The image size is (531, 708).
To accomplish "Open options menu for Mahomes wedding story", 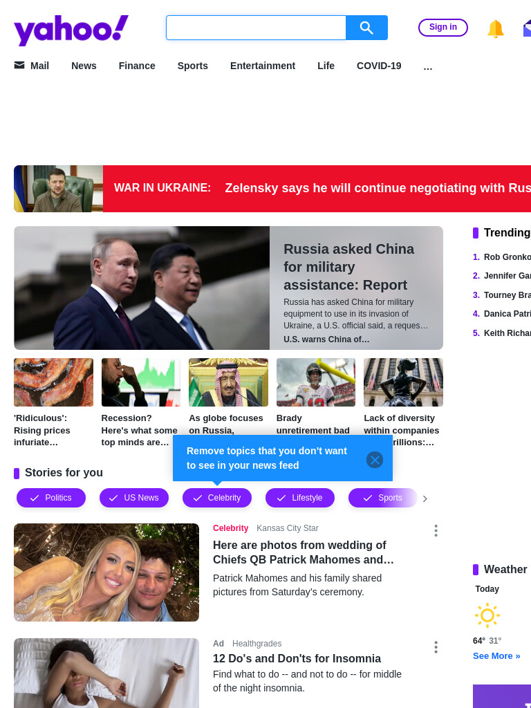I will click(436, 530).
